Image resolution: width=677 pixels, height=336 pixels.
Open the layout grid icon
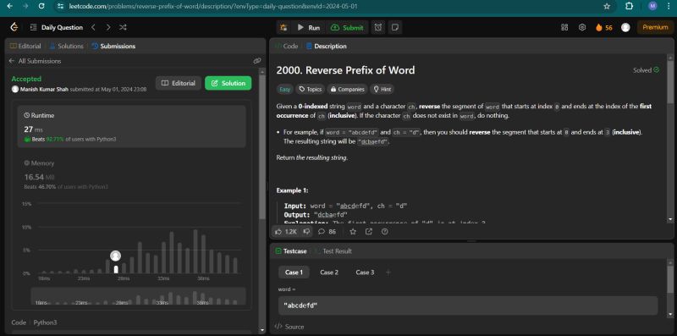point(564,27)
